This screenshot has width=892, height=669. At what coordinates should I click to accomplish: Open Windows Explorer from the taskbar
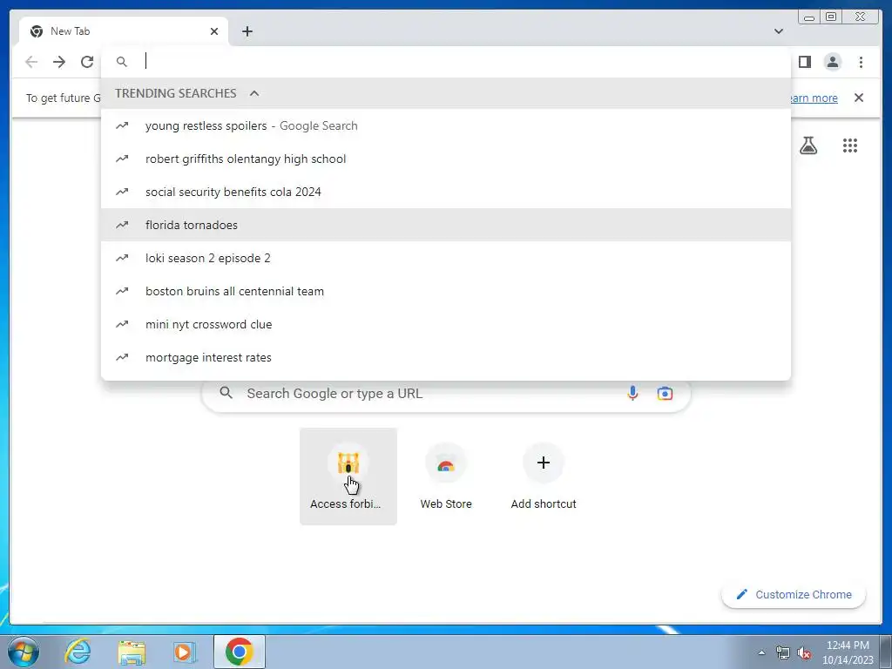(x=132, y=652)
